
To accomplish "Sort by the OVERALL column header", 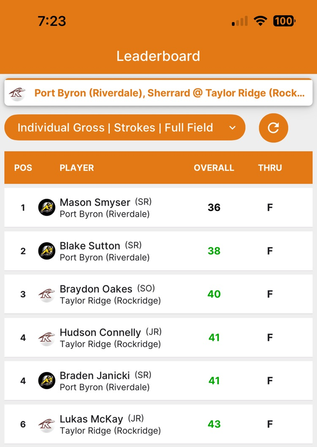I will click(214, 168).
